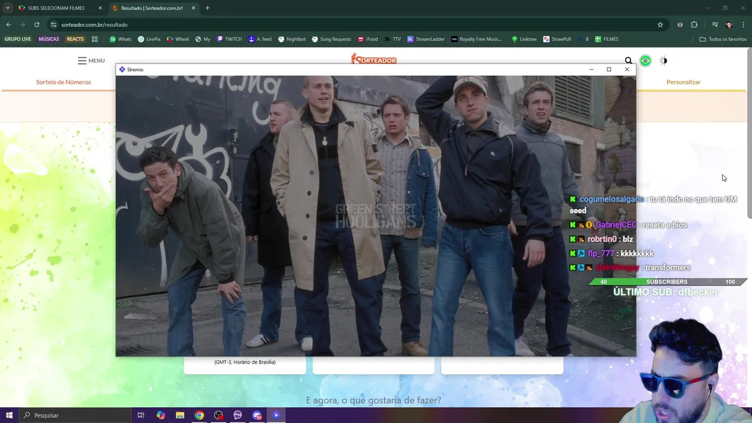Open Discord from the taskbar
This screenshot has width=752, height=423.
click(x=257, y=415)
